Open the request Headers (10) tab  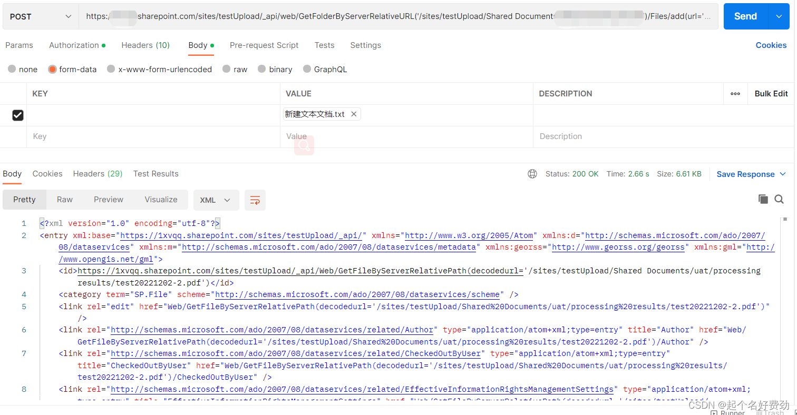145,45
